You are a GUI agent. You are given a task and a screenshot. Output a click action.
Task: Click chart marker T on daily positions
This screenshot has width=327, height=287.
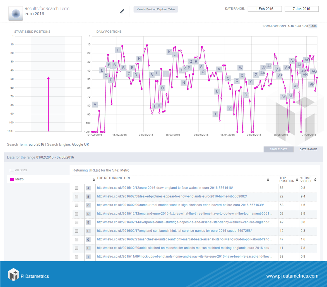coord(215,114)
